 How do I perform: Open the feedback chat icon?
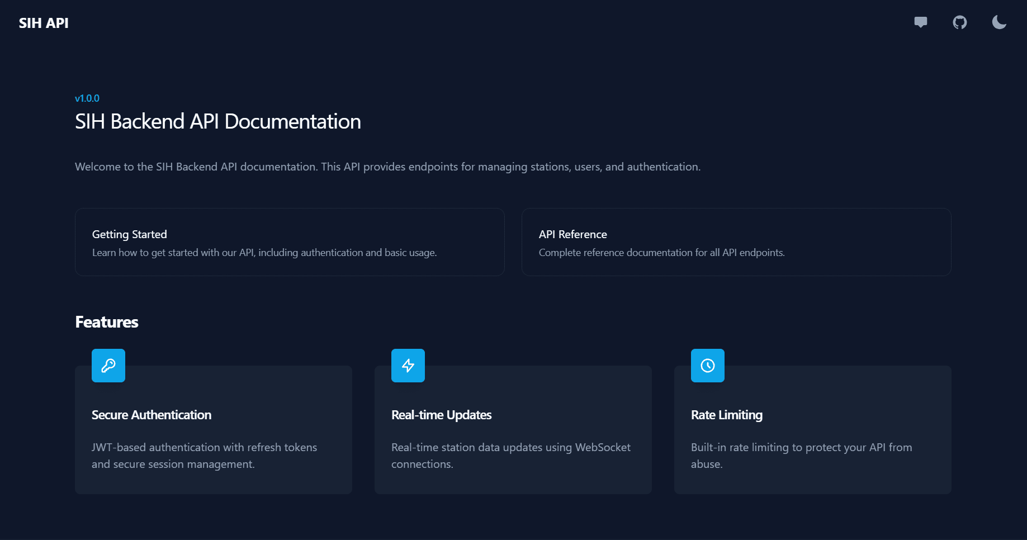click(x=921, y=22)
